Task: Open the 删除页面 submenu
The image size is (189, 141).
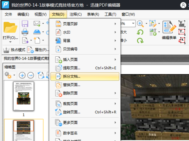Action: 85,93
